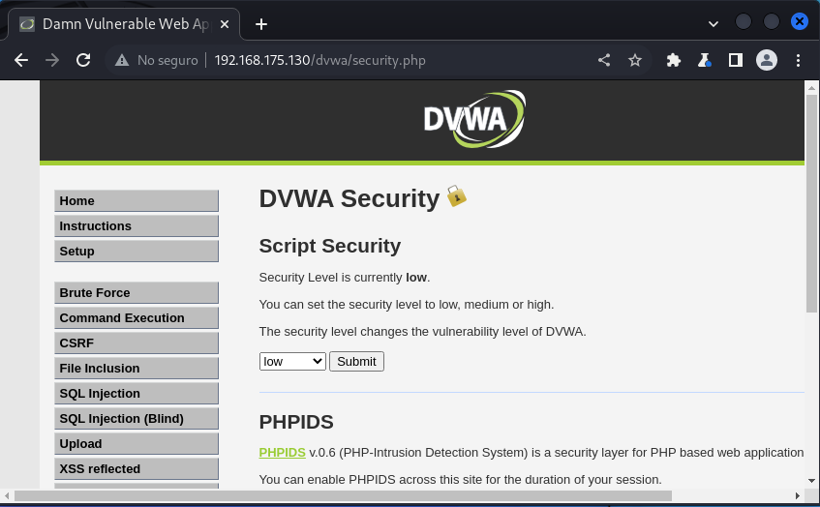
Task: Open the 'No seguro' site security warning
Action: (157, 60)
